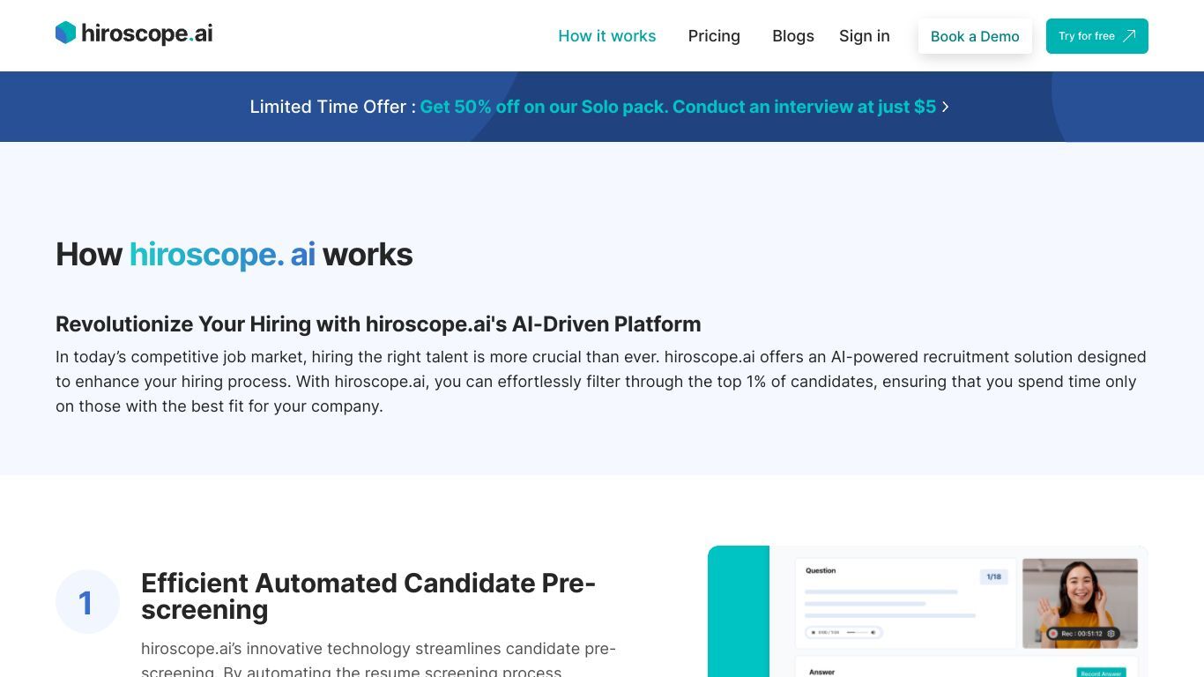Image resolution: width=1204 pixels, height=677 pixels.
Task: Click the intro paragraph about competitive job market
Action: pos(601,382)
